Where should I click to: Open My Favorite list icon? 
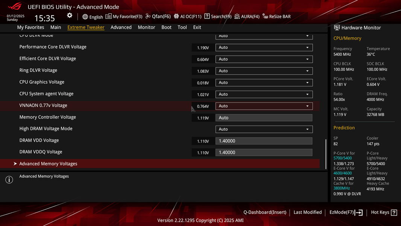tap(108, 16)
